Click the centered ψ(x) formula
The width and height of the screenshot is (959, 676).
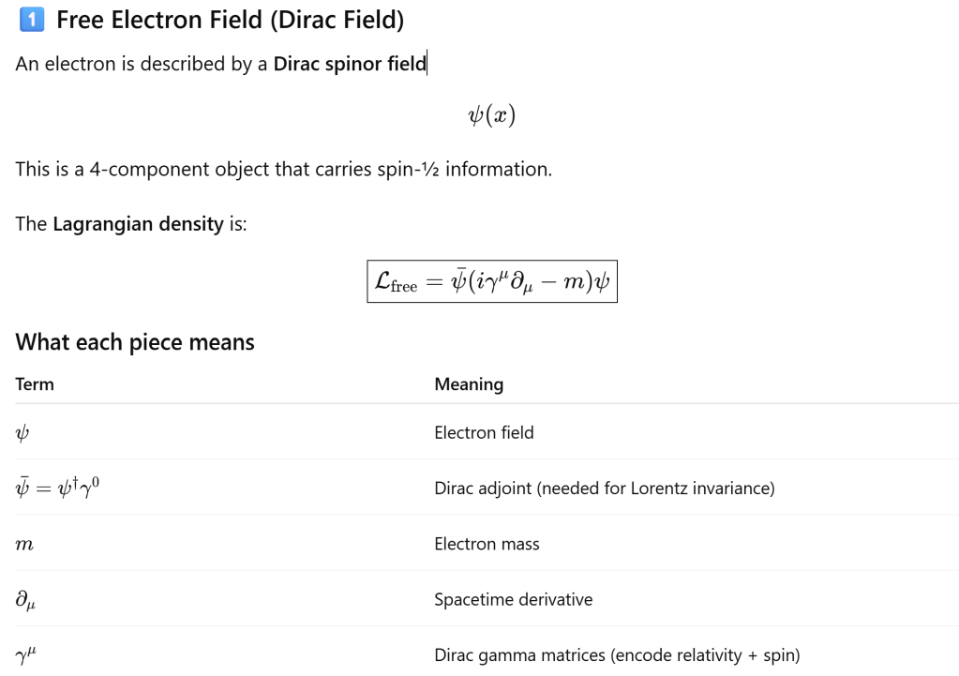(x=491, y=116)
